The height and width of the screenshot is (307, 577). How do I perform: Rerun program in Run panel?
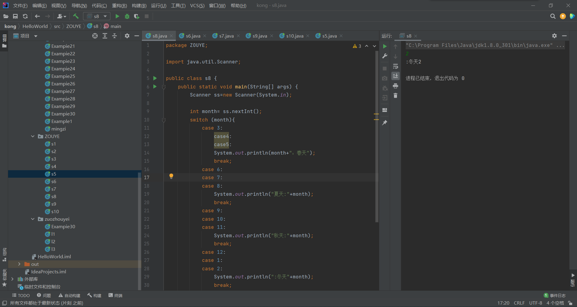[385, 46]
